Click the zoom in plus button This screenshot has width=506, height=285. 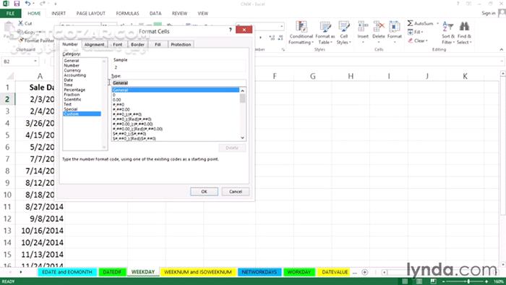[486, 281]
